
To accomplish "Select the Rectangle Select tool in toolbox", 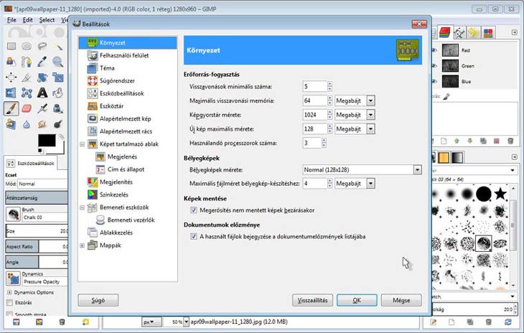I will (x=11, y=46).
